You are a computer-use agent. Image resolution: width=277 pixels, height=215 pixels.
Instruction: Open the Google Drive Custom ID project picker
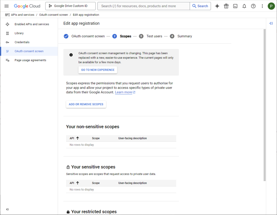pyautogui.click(x=70, y=6)
